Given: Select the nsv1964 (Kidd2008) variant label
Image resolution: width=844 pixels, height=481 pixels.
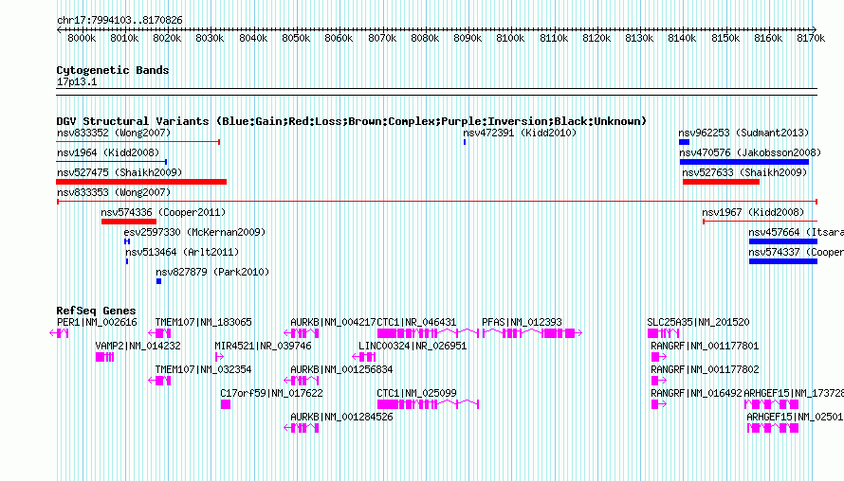Looking at the screenshot, I should coord(108,152).
